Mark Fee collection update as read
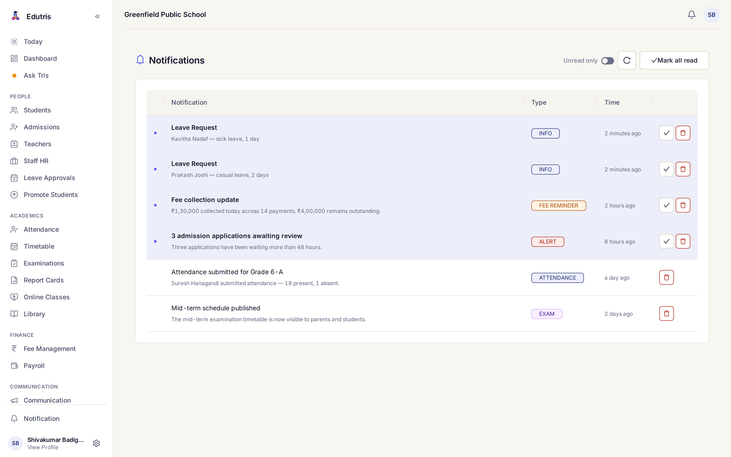731x457 pixels. tap(666, 205)
